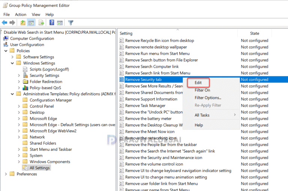Select 'Remove the Security and Maintenance icon' setting

tap(163, 158)
